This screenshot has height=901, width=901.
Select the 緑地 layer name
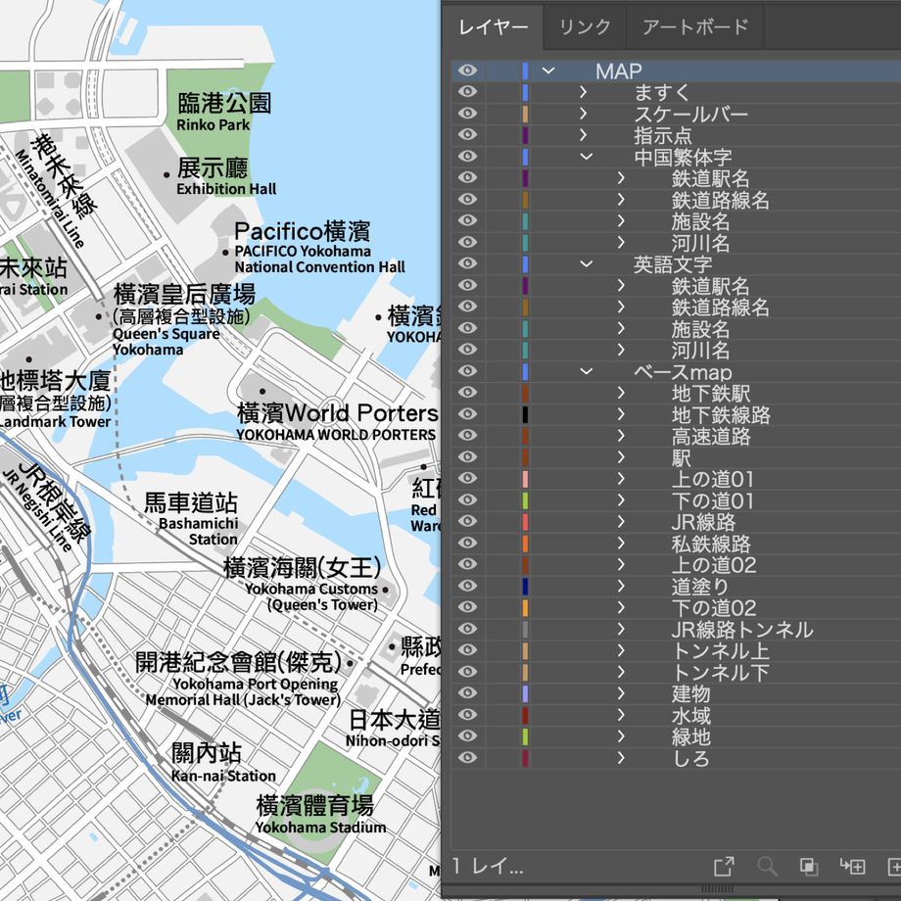691,736
